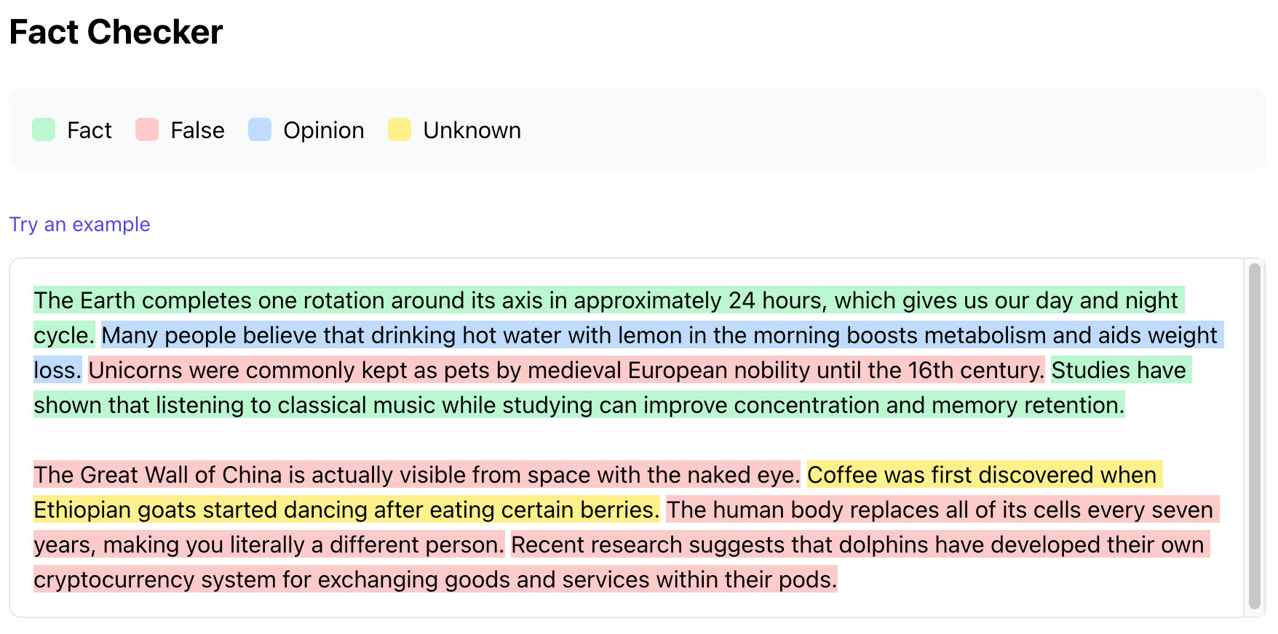
Task: Click the 'Opinion' legend label
Action: point(324,130)
